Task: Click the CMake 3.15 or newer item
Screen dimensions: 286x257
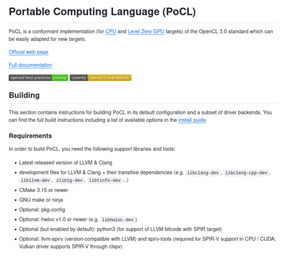Action: (43, 190)
